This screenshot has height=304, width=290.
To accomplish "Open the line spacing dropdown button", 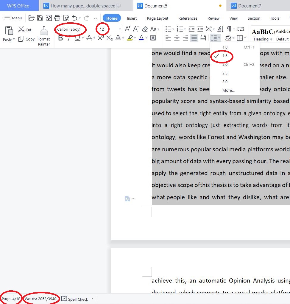I will click(x=215, y=38).
